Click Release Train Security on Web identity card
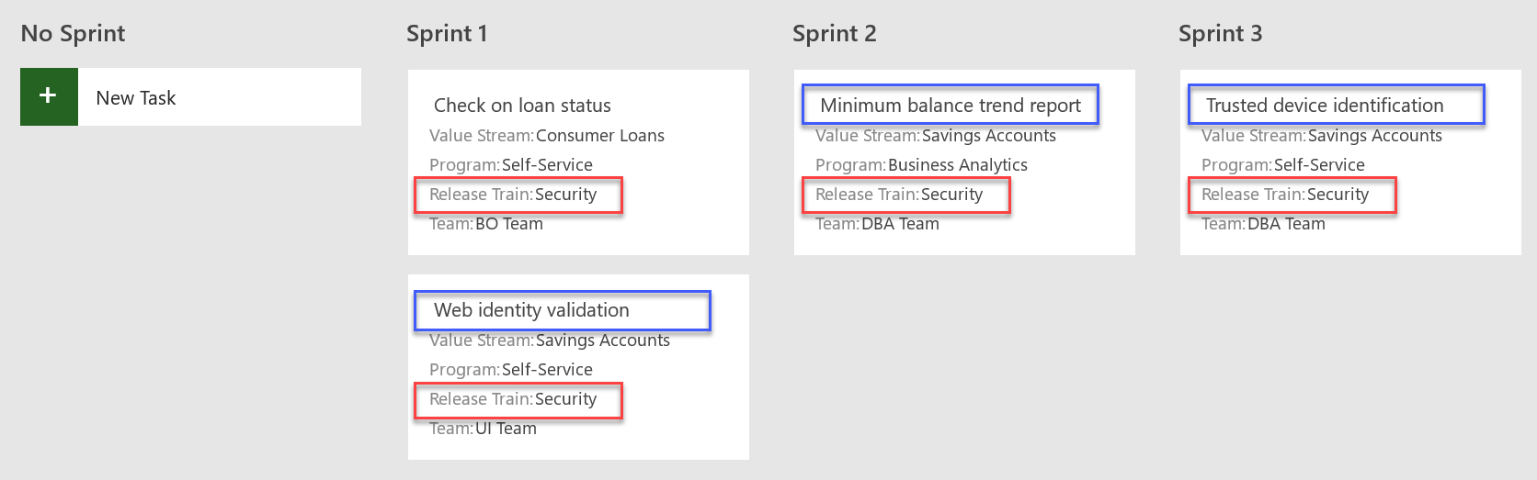 click(x=513, y=399)
